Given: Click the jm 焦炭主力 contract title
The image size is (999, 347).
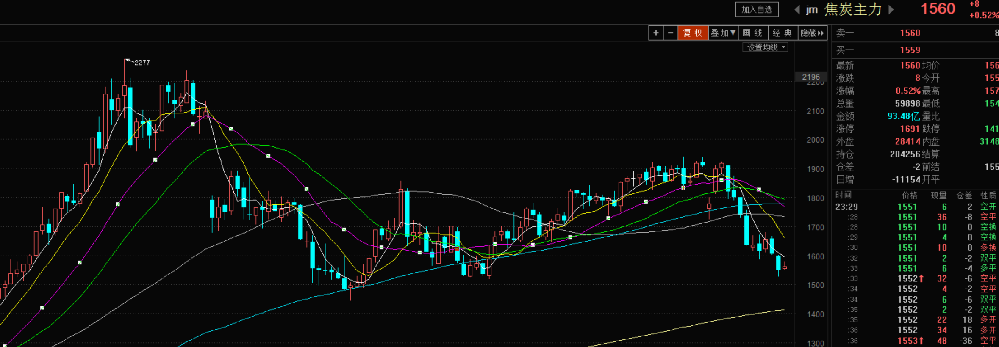Looking at the screenshot, I should (844, 10).
